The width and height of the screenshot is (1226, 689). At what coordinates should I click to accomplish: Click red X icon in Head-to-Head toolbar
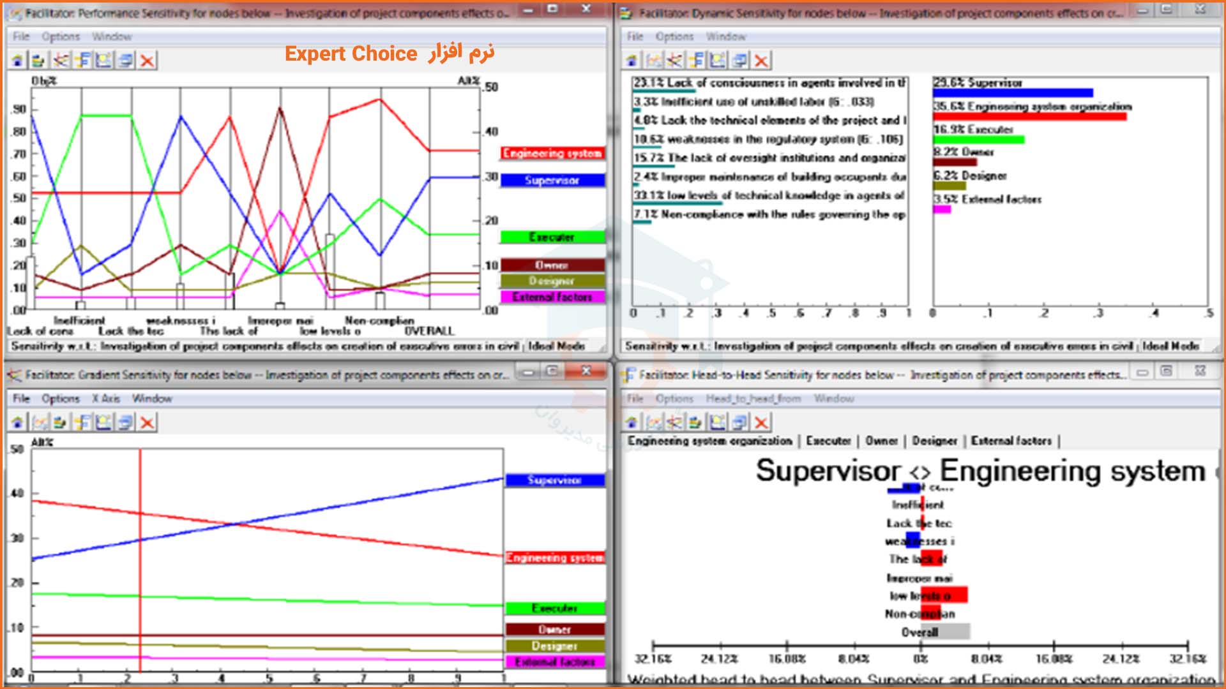click(x=761, y=422)
